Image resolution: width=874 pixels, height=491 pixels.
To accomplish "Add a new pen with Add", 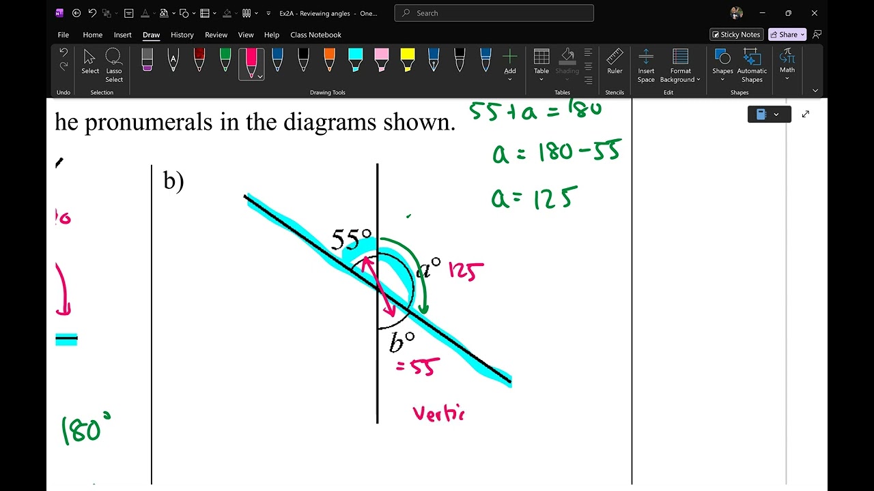I will [510, 65].
